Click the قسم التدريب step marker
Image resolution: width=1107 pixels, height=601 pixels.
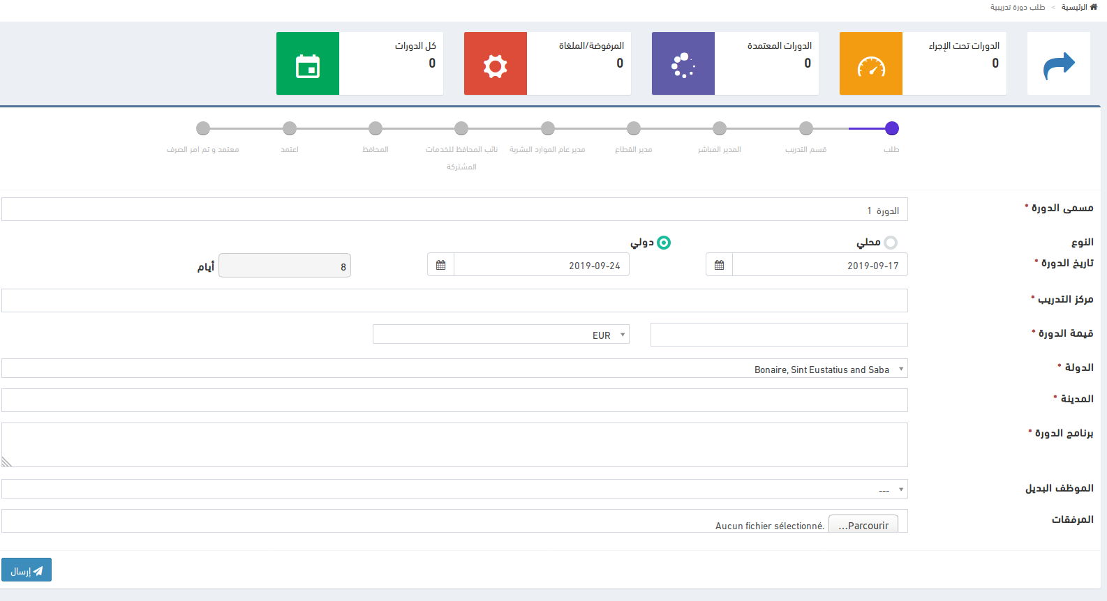tap(806, 128)
